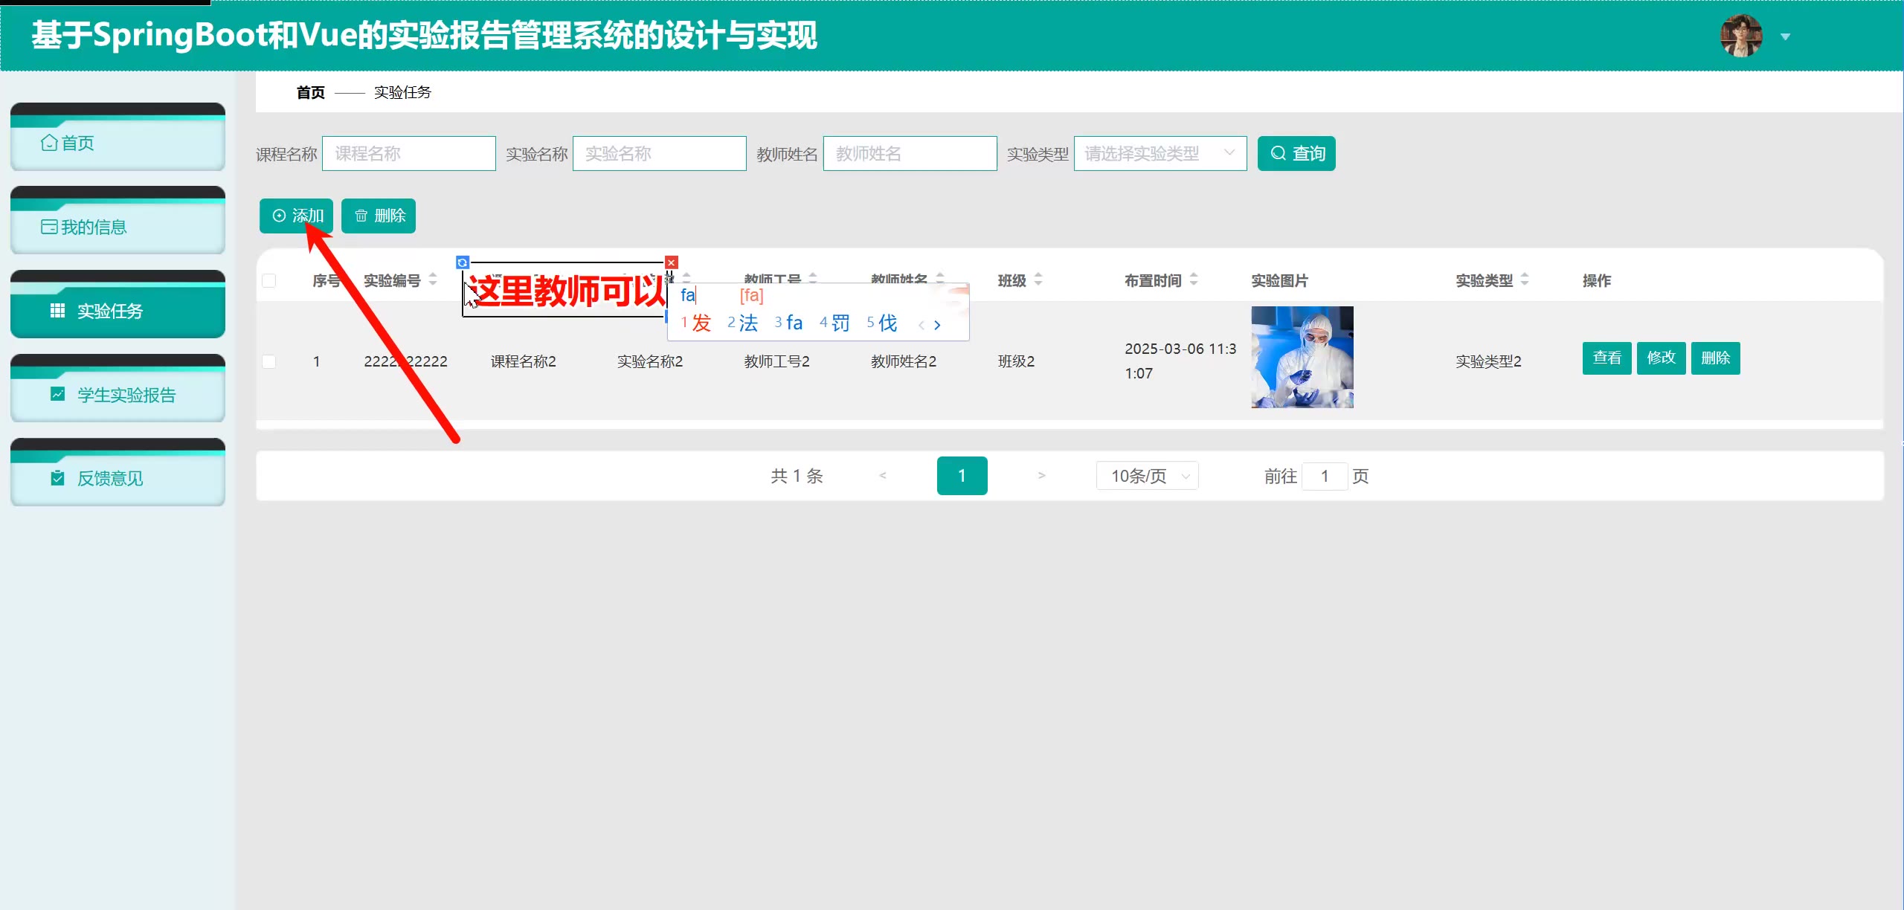
Task: Click the 添加 button
Action: click(296, 216)
